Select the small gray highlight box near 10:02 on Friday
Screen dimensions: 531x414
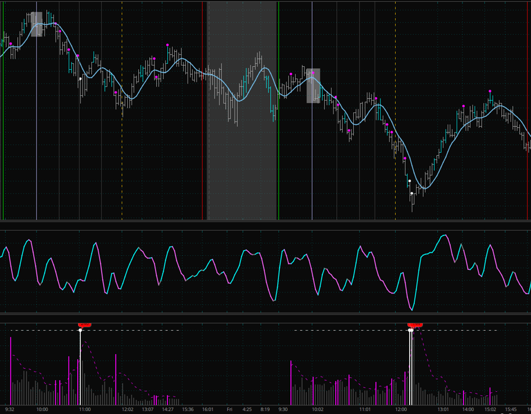tap(313, 86)
